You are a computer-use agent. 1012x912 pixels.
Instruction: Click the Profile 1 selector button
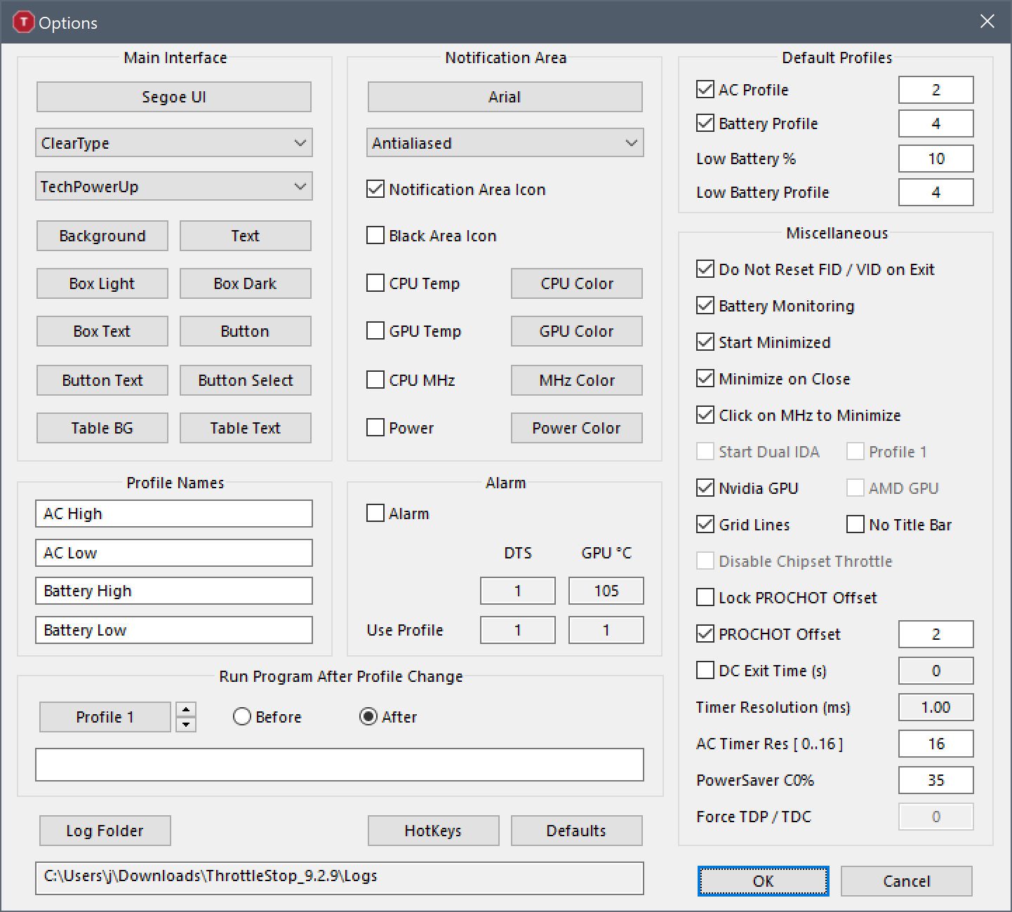point(105,717)
